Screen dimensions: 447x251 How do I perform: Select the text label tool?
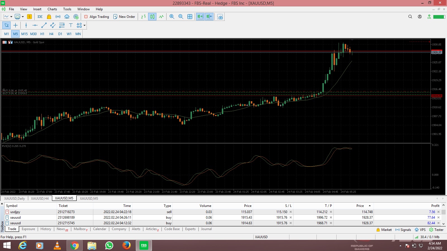(71, 25)
